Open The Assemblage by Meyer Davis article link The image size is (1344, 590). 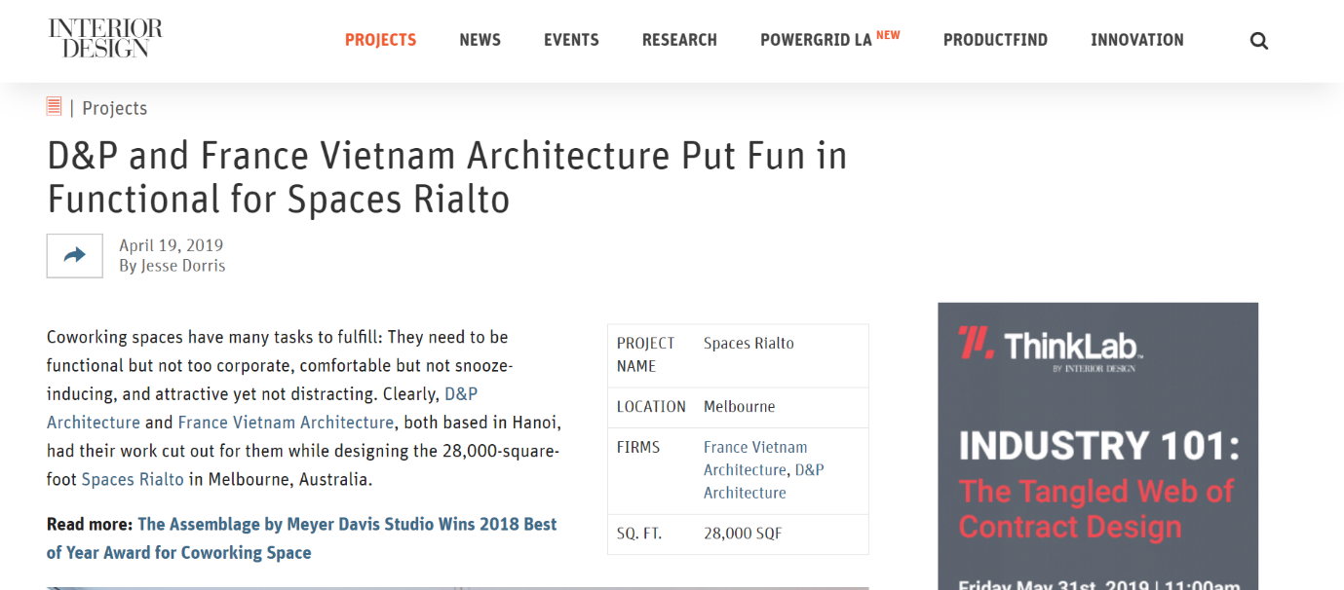click(301, 538)
